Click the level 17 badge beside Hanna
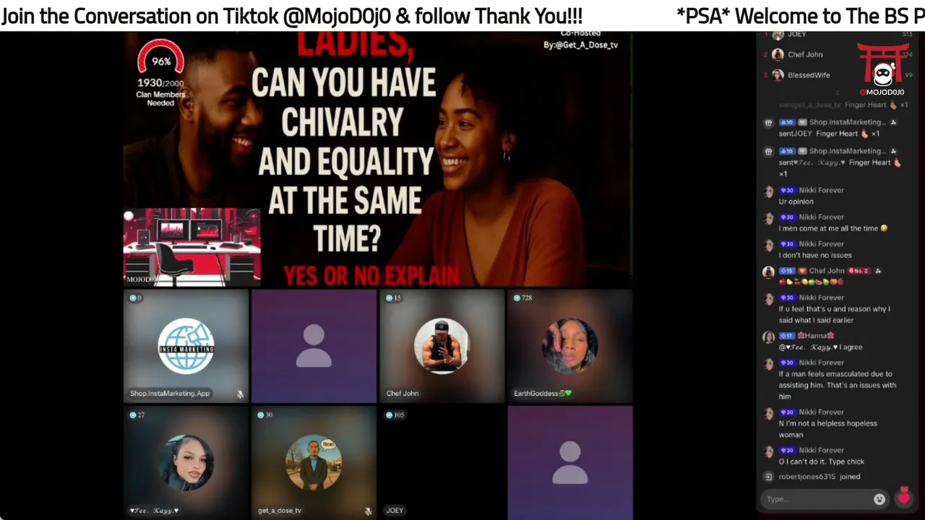925x520 pixels. (x=787, y=336)
